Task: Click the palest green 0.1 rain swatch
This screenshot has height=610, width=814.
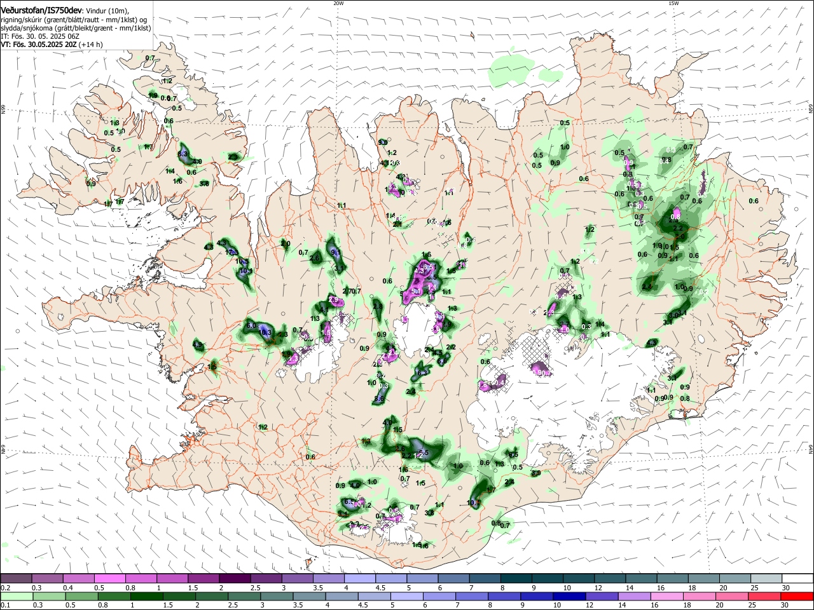Action: tap(17, 596)
